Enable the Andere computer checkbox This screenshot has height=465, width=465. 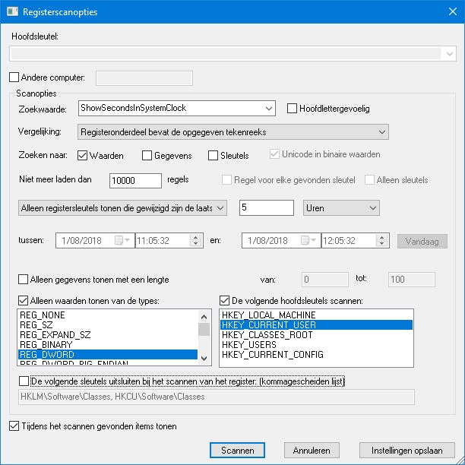(x=14, y=77)
